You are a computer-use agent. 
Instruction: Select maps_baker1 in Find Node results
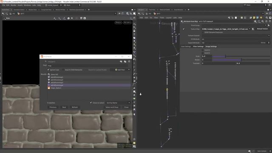click(x=89, y=88)
